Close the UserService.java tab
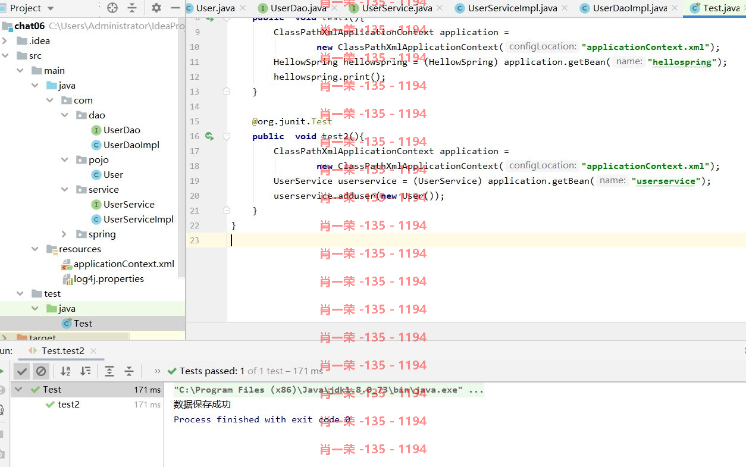Viewport: 746px width, 467px height. pos(440,8)
